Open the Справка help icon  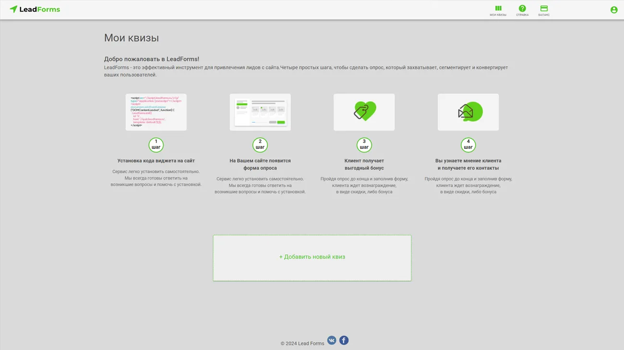522,10
